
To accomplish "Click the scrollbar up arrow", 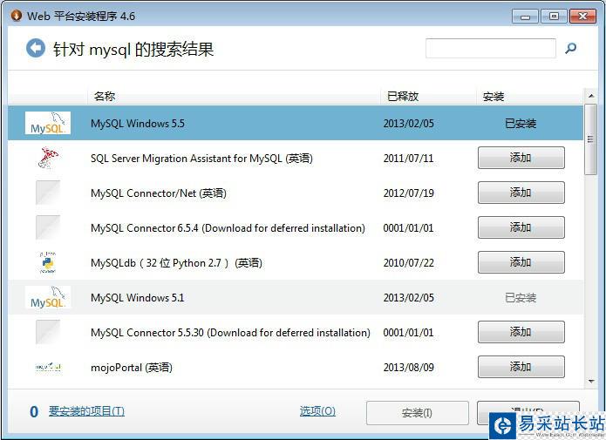I will [591, 96].
